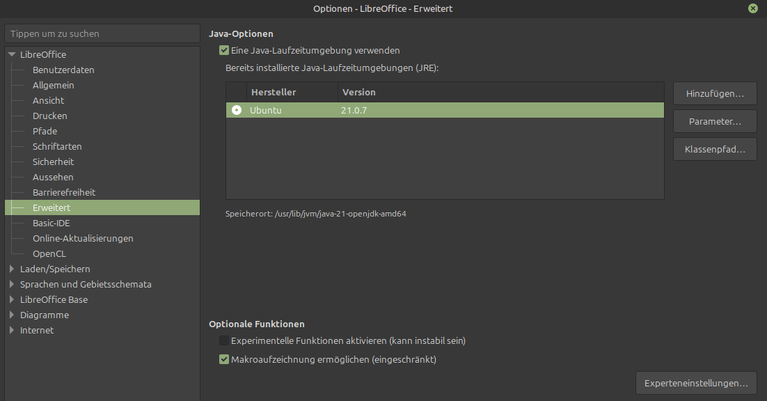The height and width of the screenshot is (401, 767).
Task: Open the Pfade page
Action: point(45,131)
